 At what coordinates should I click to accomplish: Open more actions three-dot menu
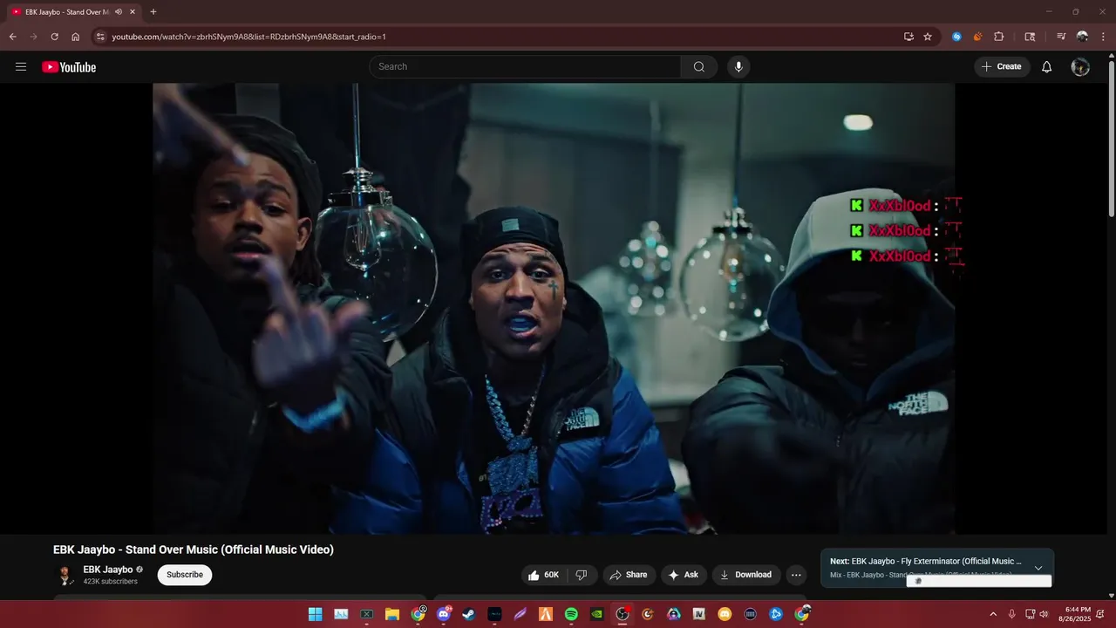(x=796, y=575)
